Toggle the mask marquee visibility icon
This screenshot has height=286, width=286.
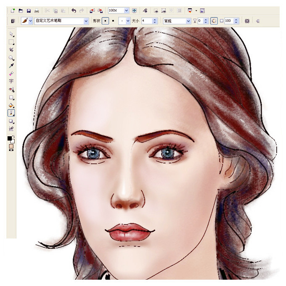coord(164,11)
